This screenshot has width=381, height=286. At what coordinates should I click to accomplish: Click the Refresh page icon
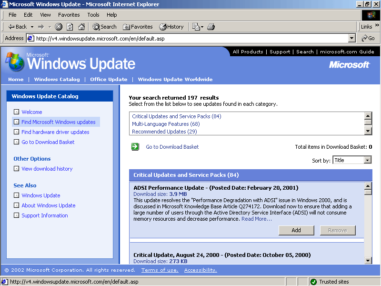pos(70,27)
